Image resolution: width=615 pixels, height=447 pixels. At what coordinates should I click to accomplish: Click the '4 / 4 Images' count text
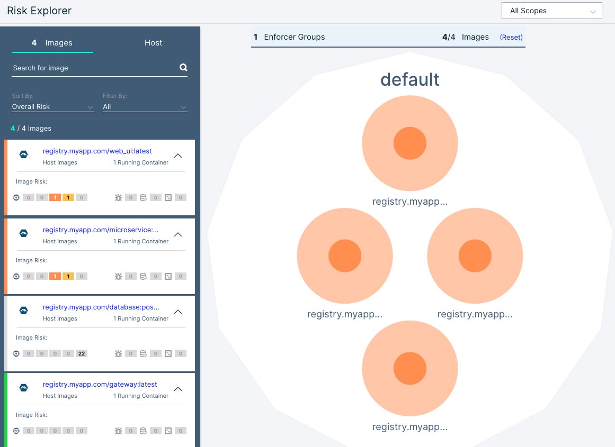[31, 128]
